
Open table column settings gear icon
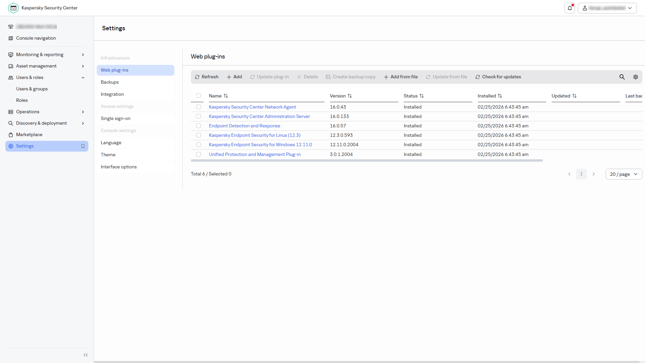tap(636, 77)
